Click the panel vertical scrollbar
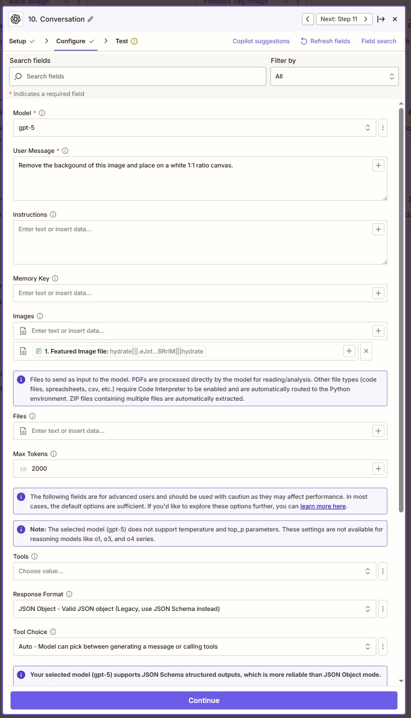 click(x=401, y=310)
